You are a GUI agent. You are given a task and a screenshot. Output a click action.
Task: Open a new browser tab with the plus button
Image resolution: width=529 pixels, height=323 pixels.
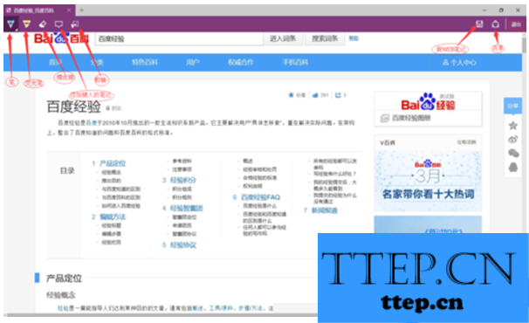point(81,10)
